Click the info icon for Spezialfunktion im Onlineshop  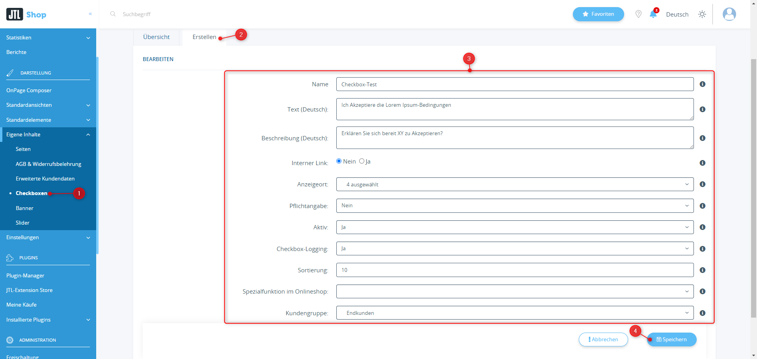[703, 292]
